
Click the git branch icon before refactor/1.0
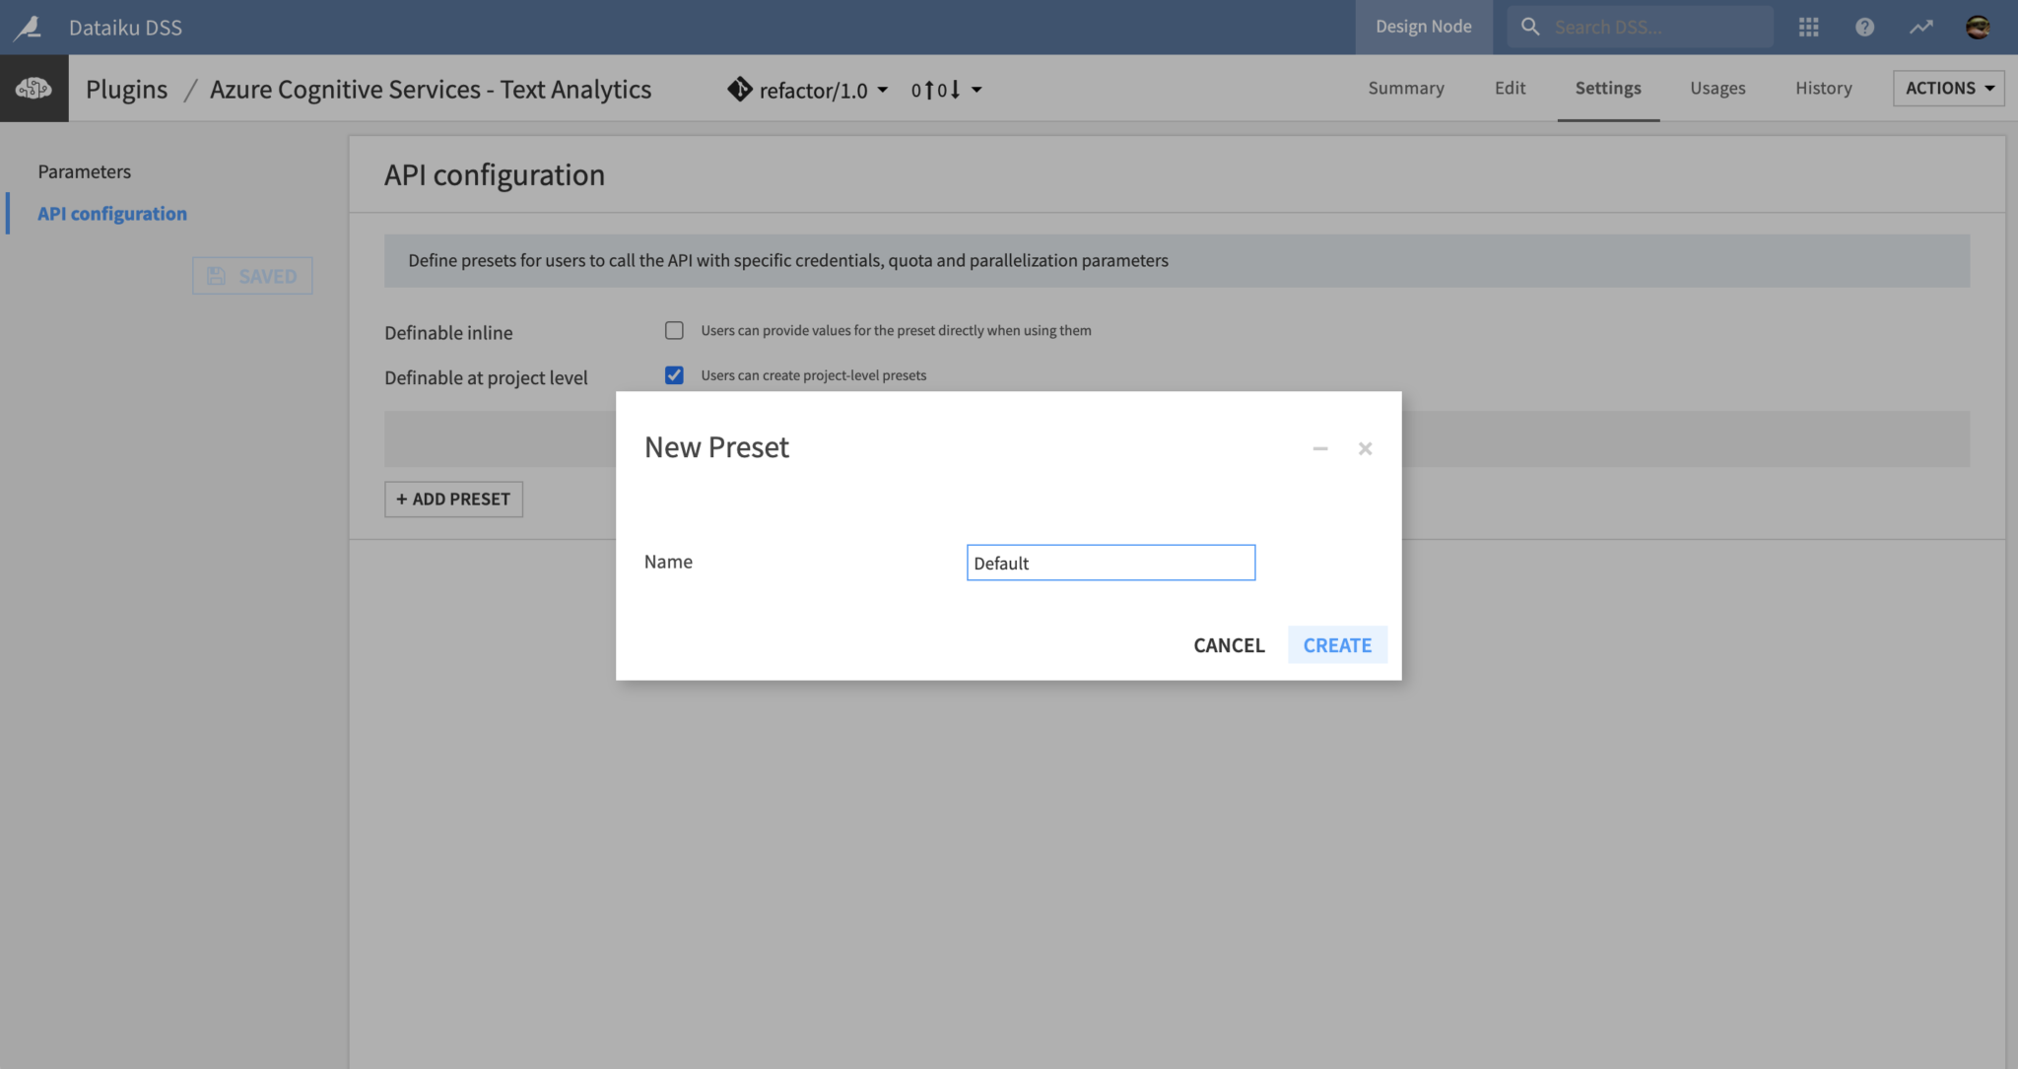click(738, 89)
